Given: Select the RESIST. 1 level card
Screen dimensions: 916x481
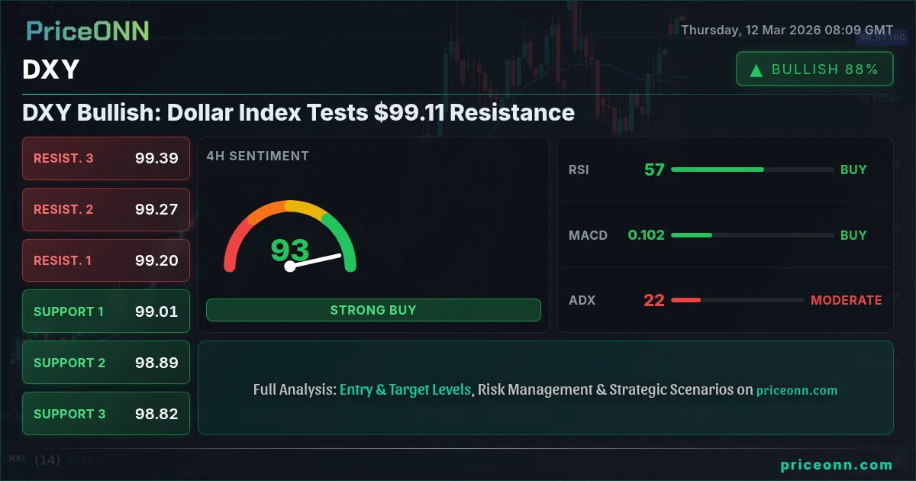Looking at the screenshot, I should 106,260.
